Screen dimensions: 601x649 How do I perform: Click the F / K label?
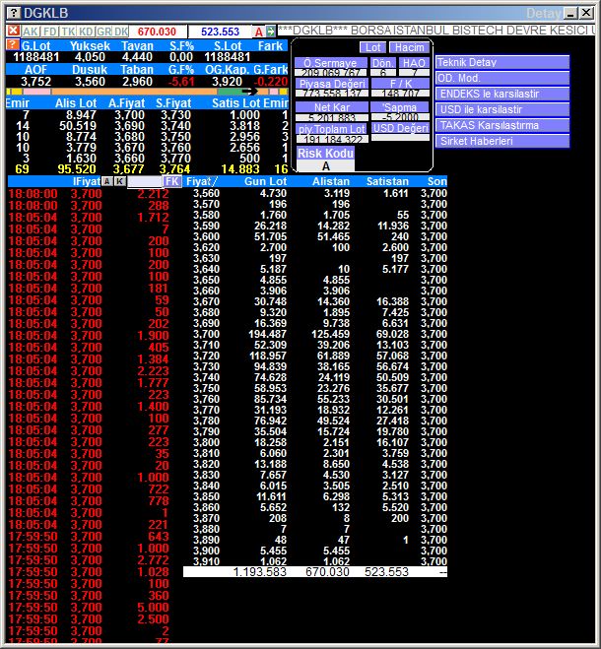pyautogui.click(x=401, y=84)
